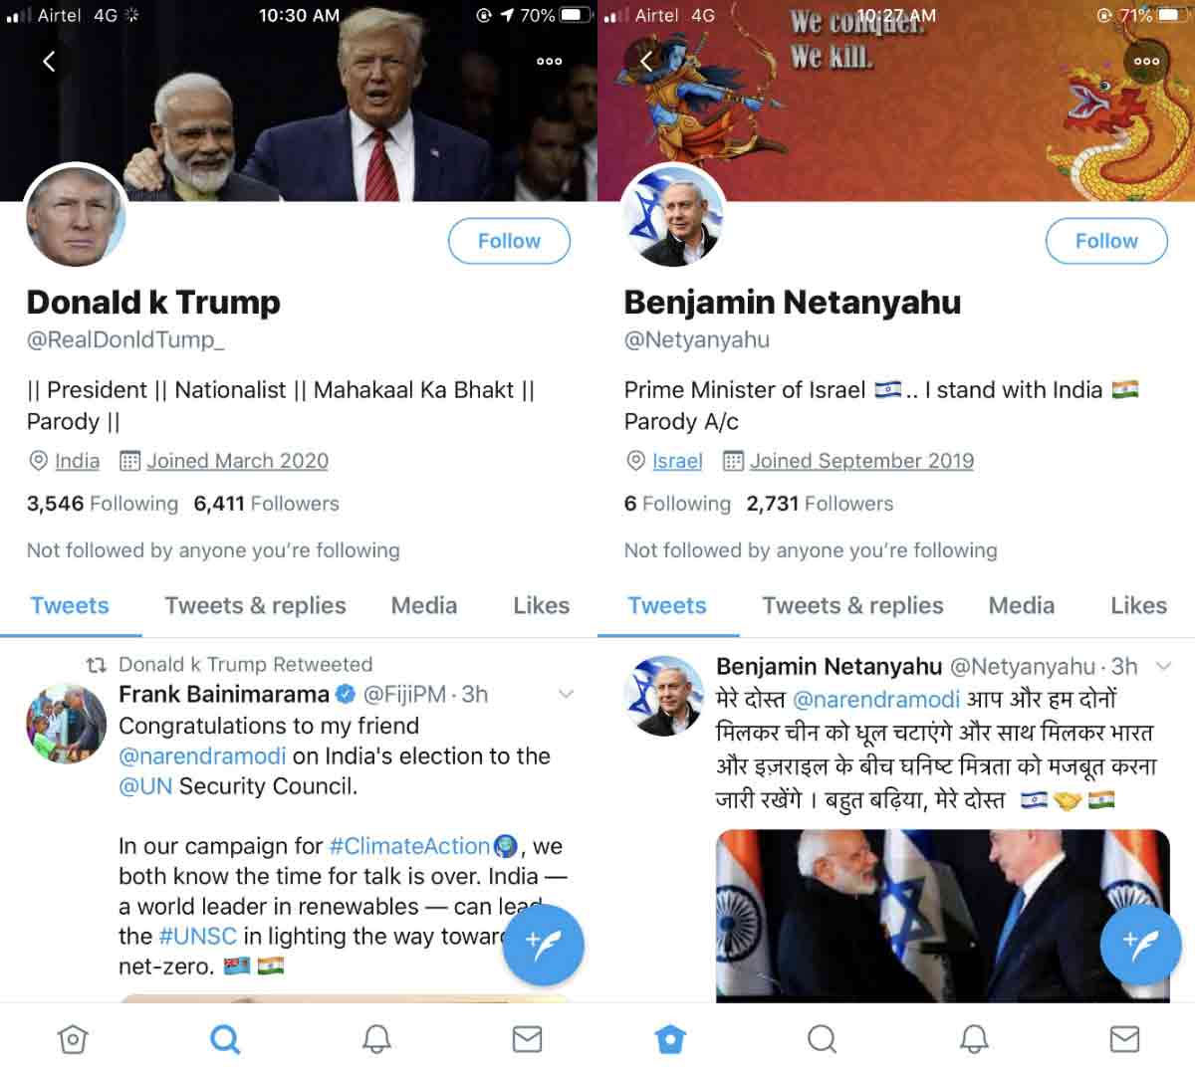Open Likes tab on Donald k Trump profile
Screen dimensions: 1195x1075
click(x=541, y=605)
